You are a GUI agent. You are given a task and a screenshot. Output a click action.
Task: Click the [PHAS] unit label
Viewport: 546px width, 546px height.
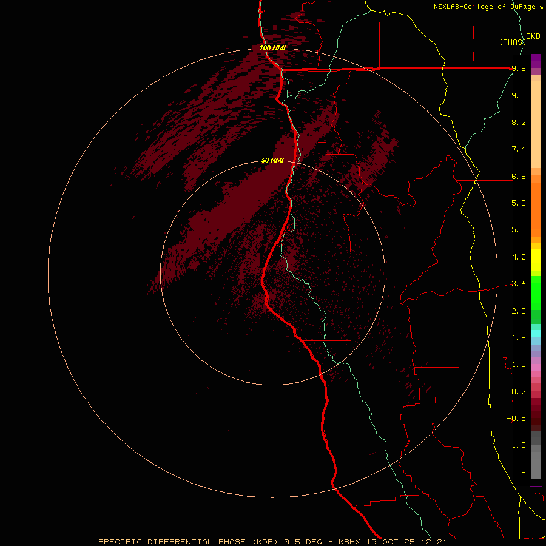click(513, 42)
